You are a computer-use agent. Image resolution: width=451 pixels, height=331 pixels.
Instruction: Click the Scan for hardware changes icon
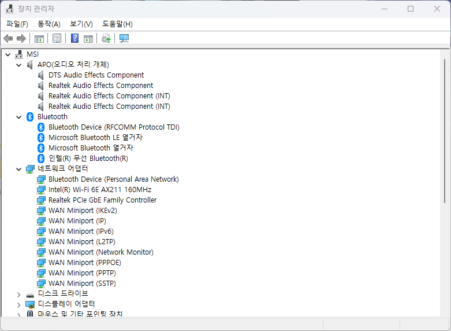[124, 38]
